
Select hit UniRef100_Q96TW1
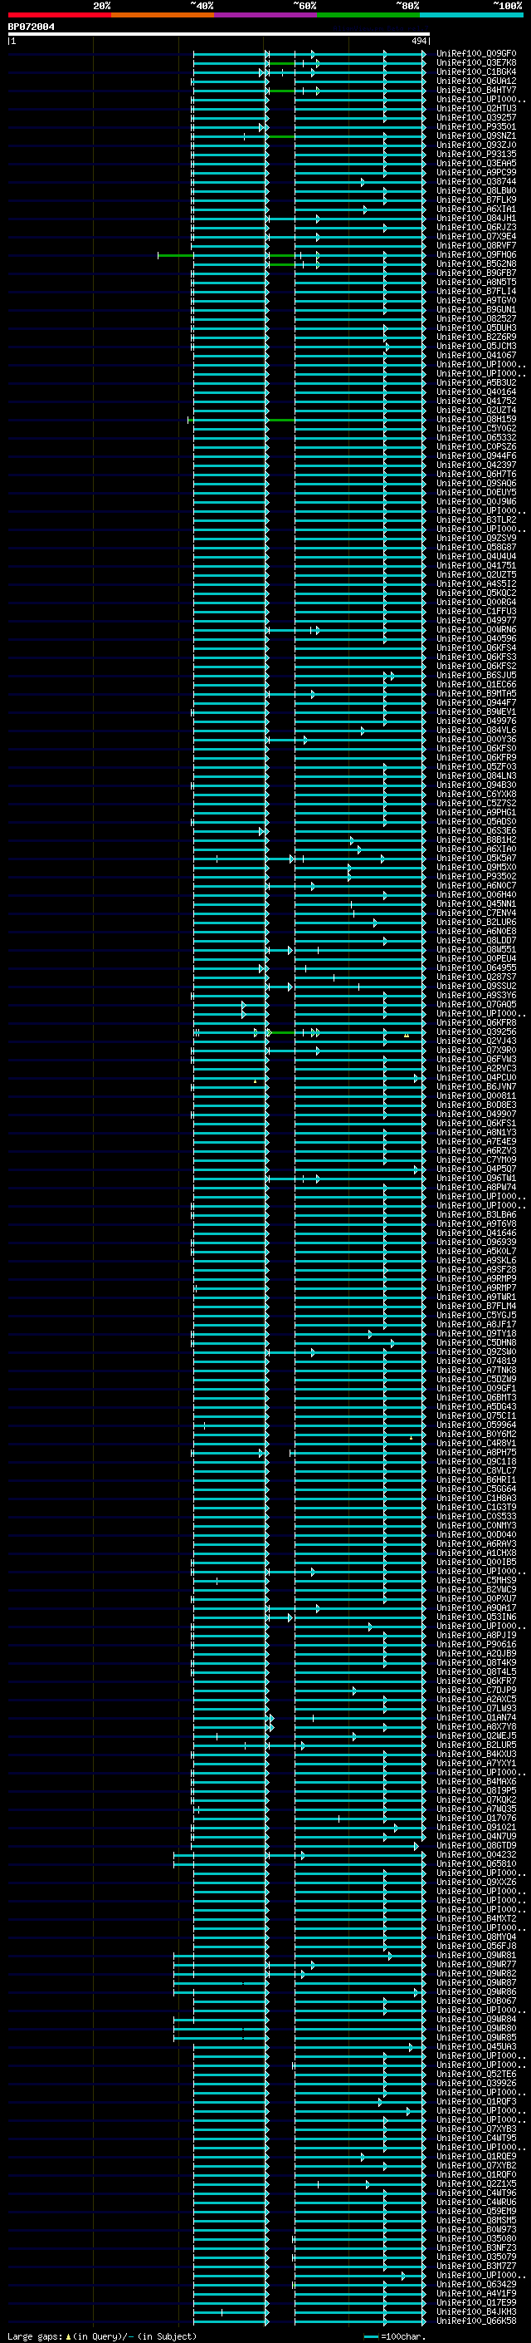coord(476,1179)
